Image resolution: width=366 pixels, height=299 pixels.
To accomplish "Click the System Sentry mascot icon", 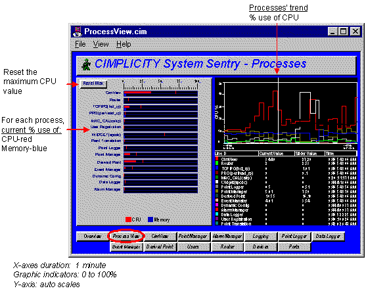I will click(86, 64).
